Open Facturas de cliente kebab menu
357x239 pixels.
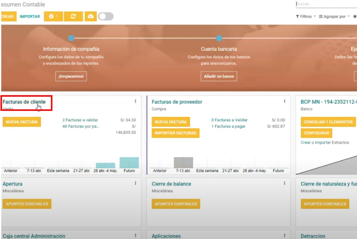[x=135, y=101]
